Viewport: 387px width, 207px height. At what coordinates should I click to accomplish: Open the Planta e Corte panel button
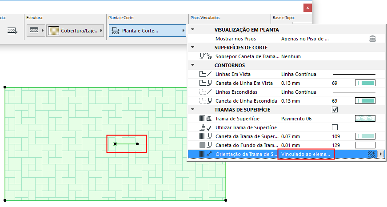click(x=148, y=31)
